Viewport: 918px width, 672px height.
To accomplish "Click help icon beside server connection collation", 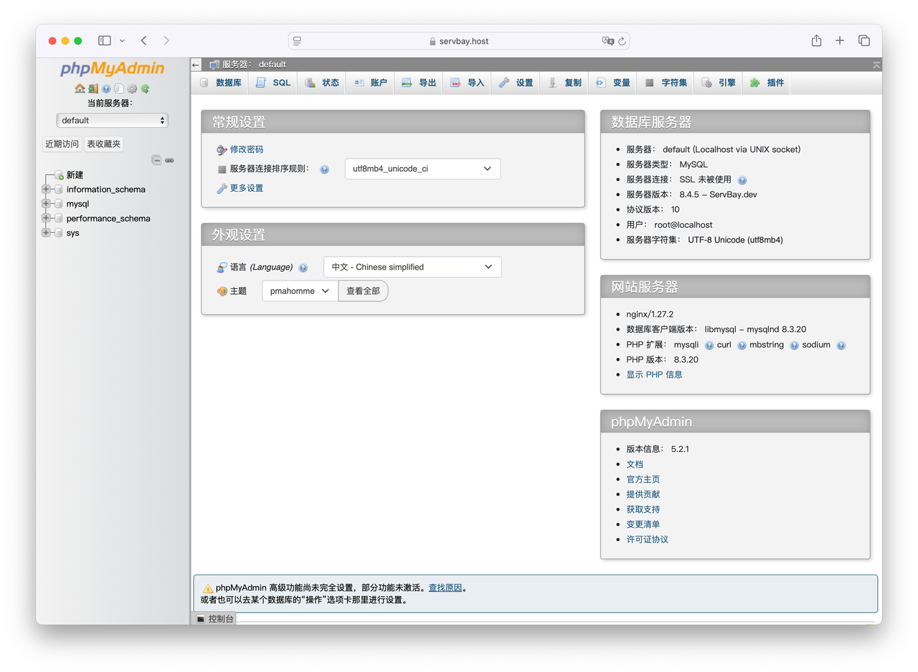I will point(324,170).
